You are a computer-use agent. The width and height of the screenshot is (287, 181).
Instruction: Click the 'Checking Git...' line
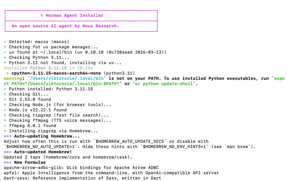(x=28, y=94)
